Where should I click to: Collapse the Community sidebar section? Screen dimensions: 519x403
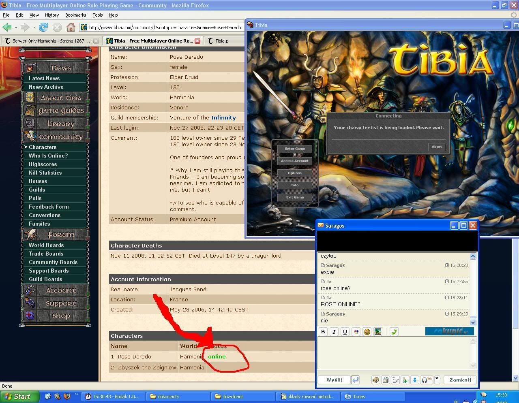[x=56, y=136]
